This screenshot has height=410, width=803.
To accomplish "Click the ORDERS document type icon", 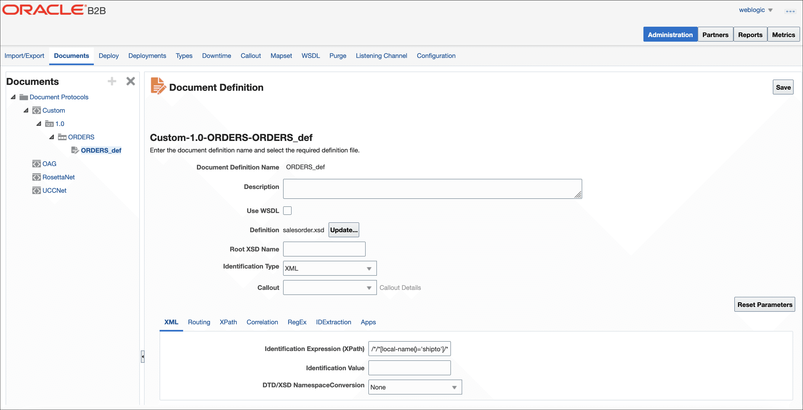I will click(62, 137).
